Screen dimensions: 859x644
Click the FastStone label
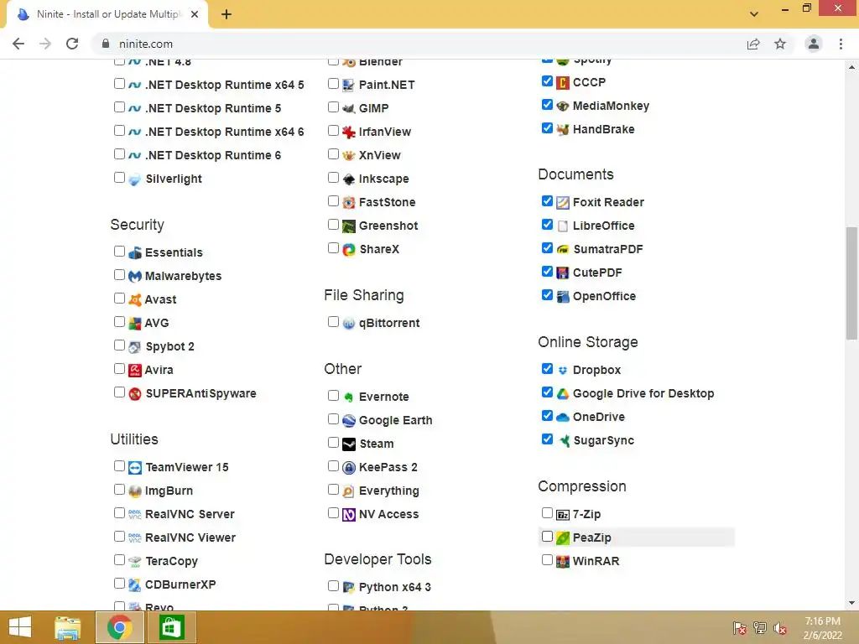click(x=388, y=203)
